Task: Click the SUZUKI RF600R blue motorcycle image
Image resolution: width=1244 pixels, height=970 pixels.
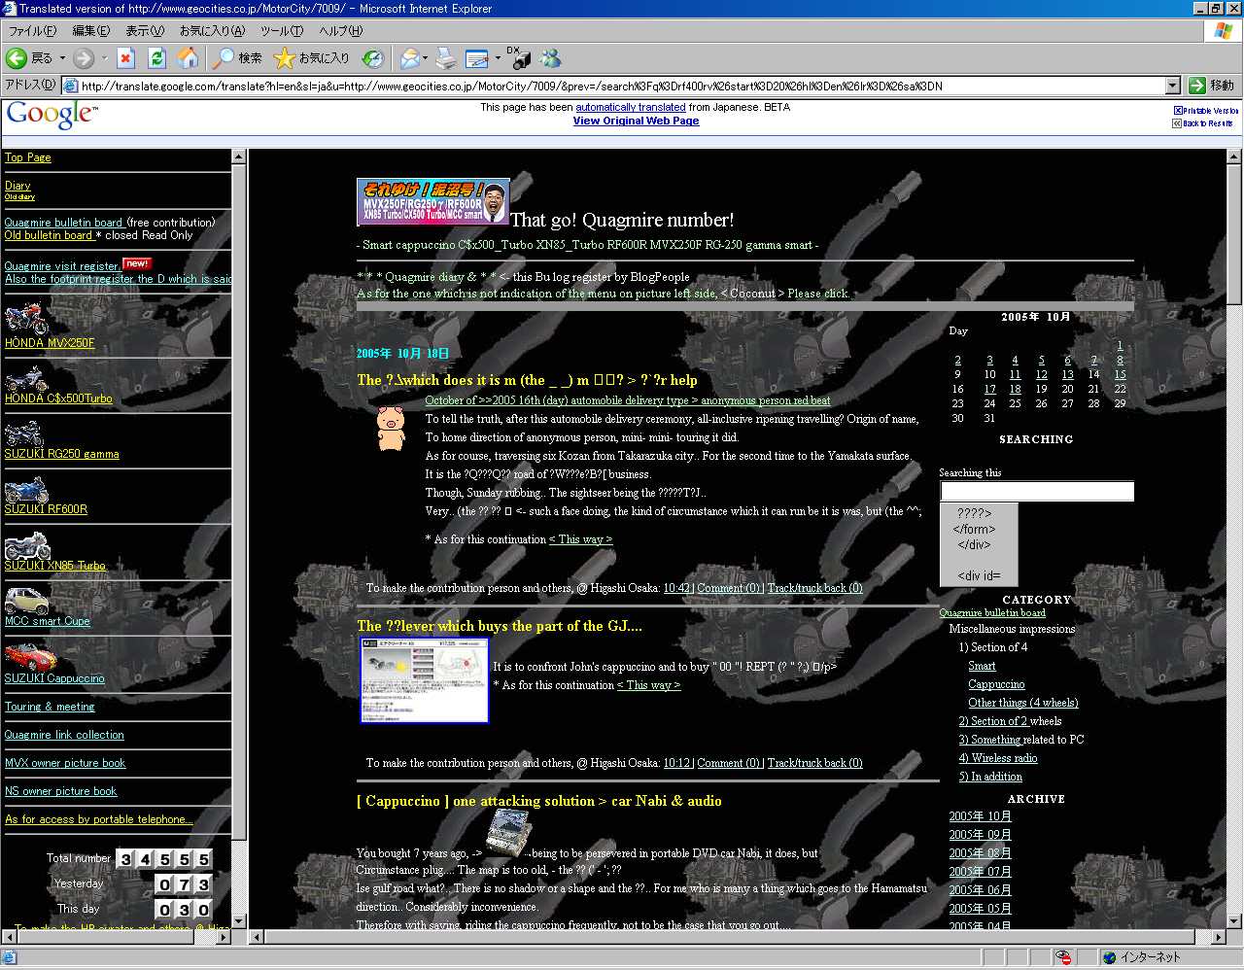Action: 26,489
